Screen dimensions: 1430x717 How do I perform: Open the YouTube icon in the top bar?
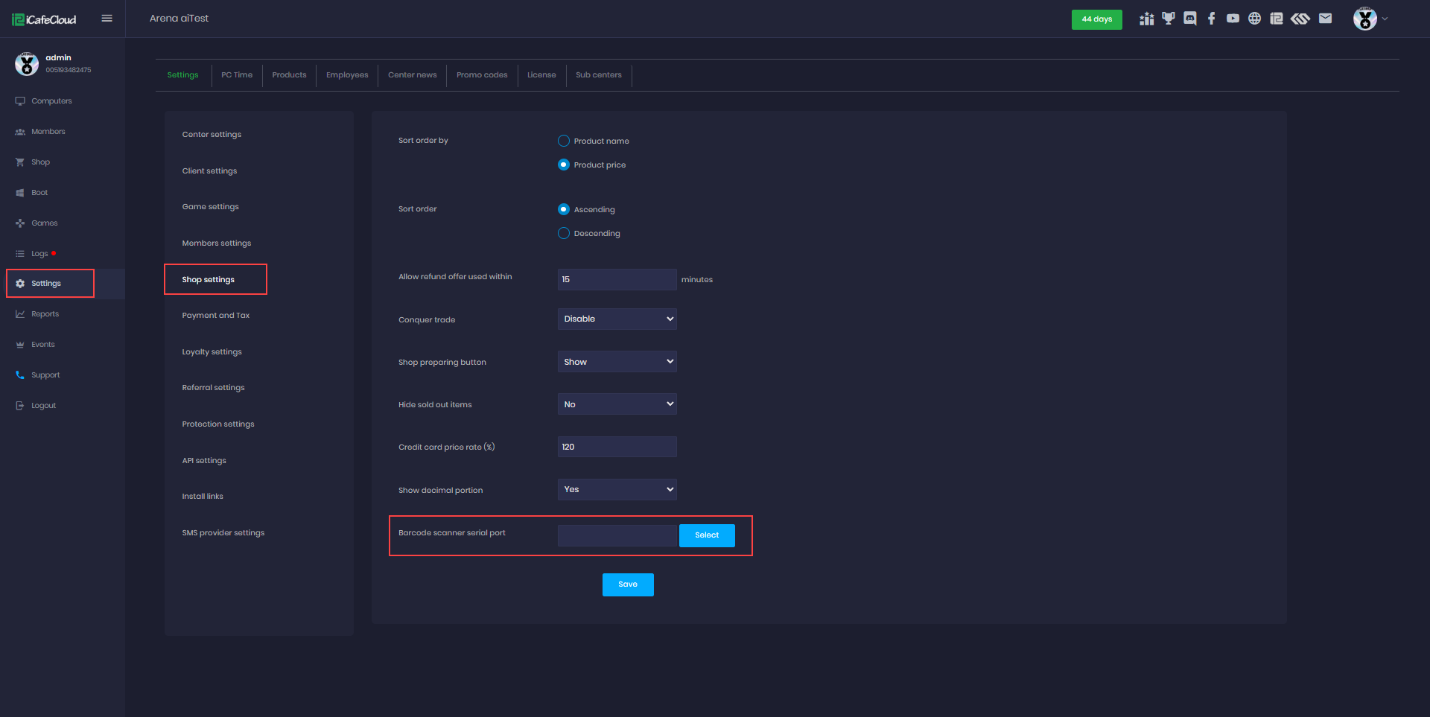point(1233,19)
